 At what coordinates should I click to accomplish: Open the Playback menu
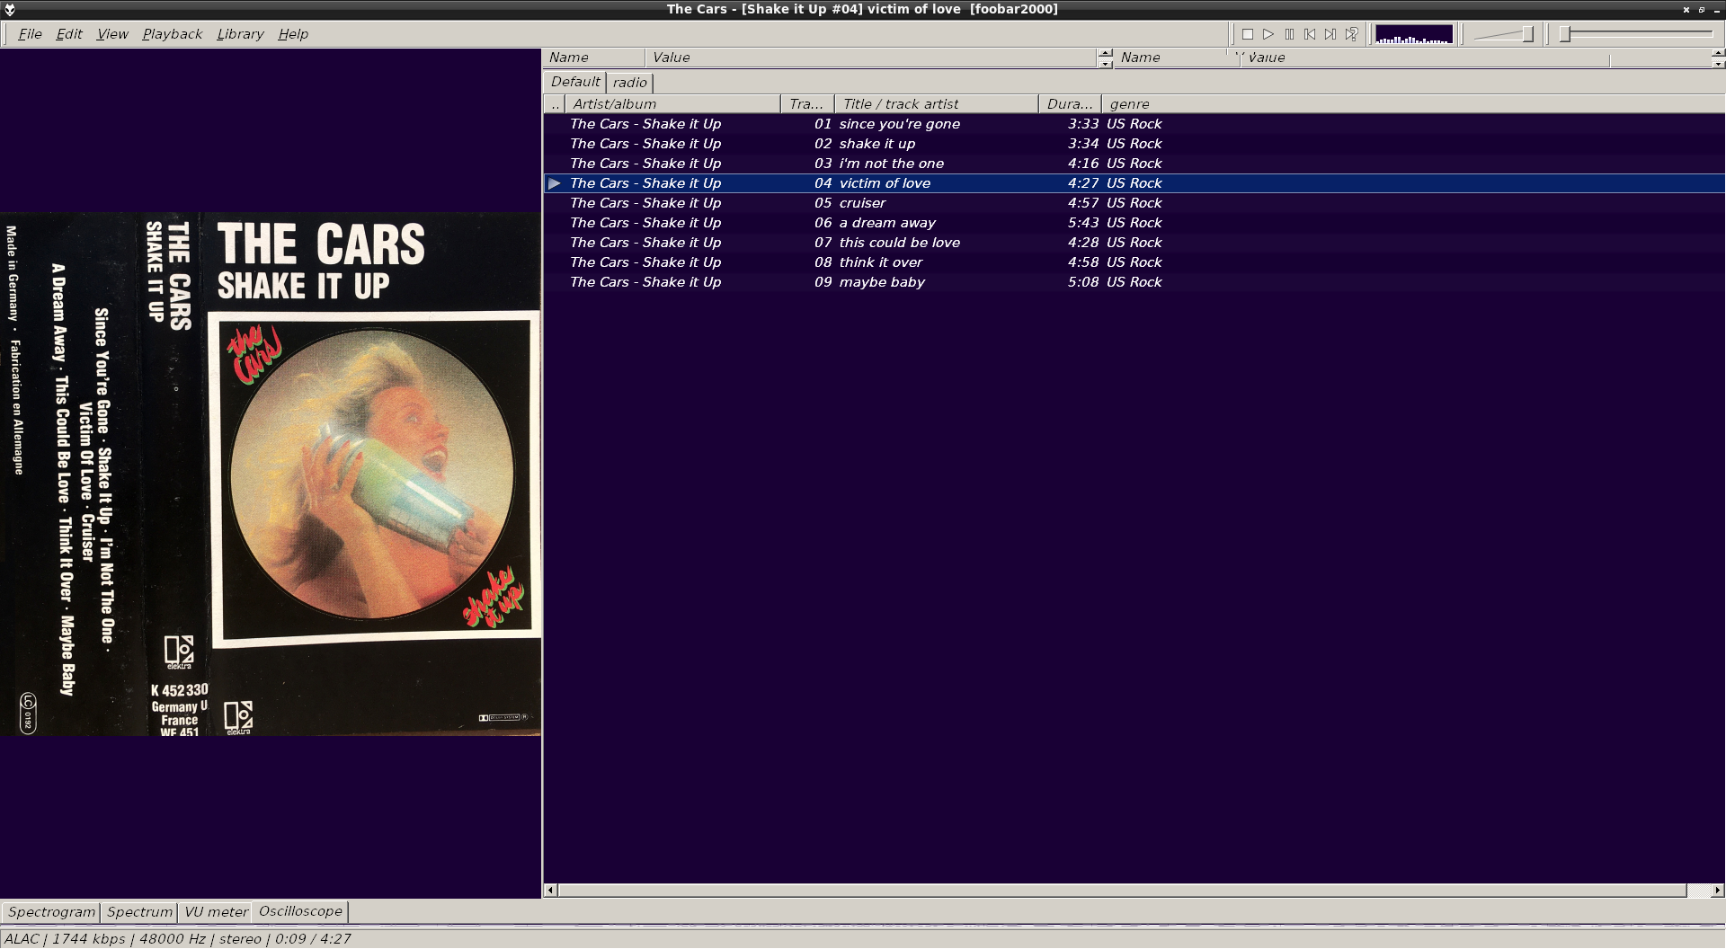(x=172, y=34)
